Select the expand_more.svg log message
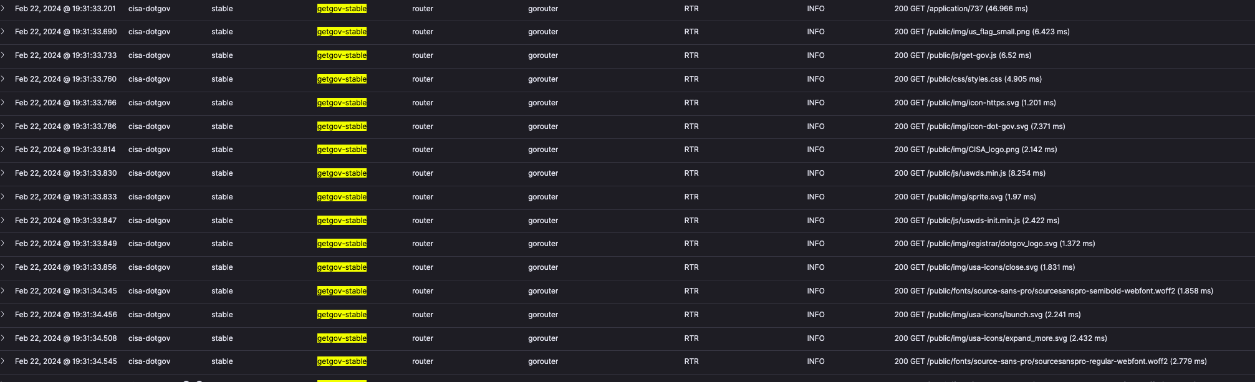 click(x=1001, y=338)
